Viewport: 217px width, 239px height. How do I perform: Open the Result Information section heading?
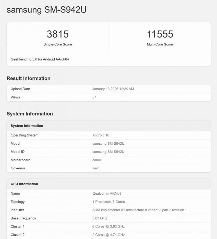(x=28, y=78)
